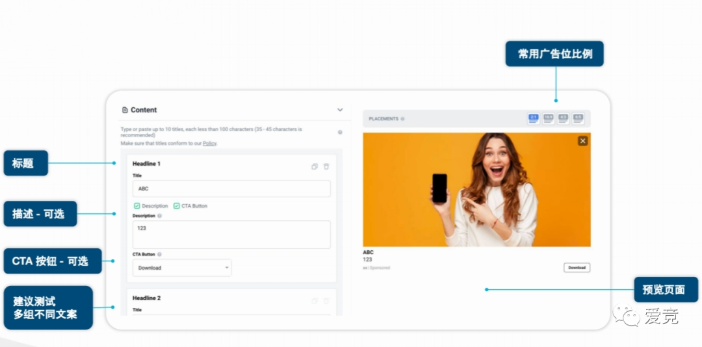The width and height of the screenshot is (702, 347).
Task: Open the CTA Button Download dropdown
Action: click(x=182, y=268)
